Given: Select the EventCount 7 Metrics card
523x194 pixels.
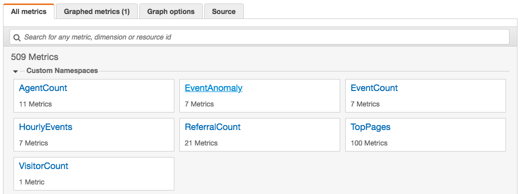Looking at the screenshot, I should pos(426,96).
